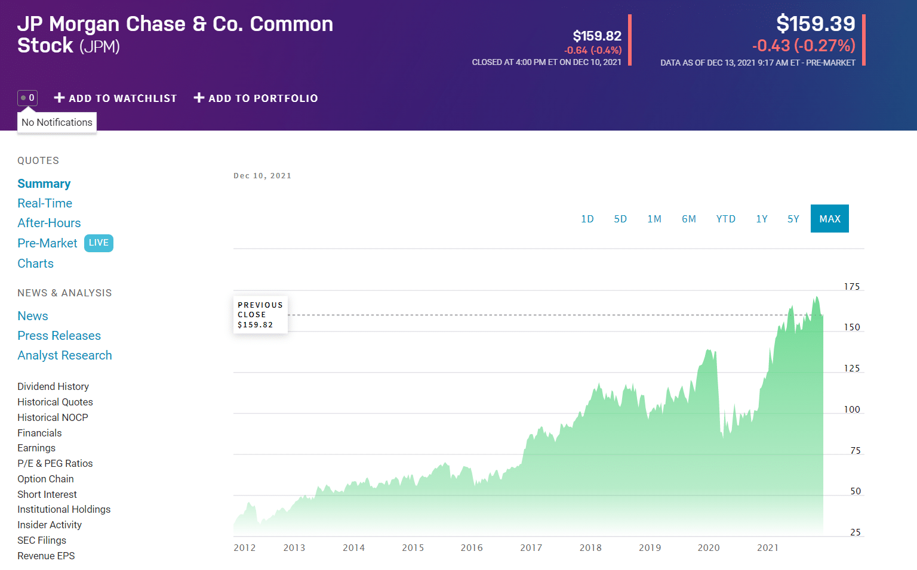Image resolution: width=917 pixels, height=570 pixels.
Task: Click the closing price $159.82 in header
Action: tap(597, 36)
